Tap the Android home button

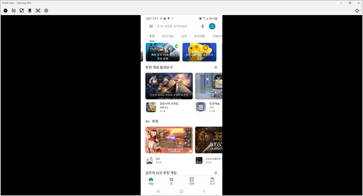(181, 191)
